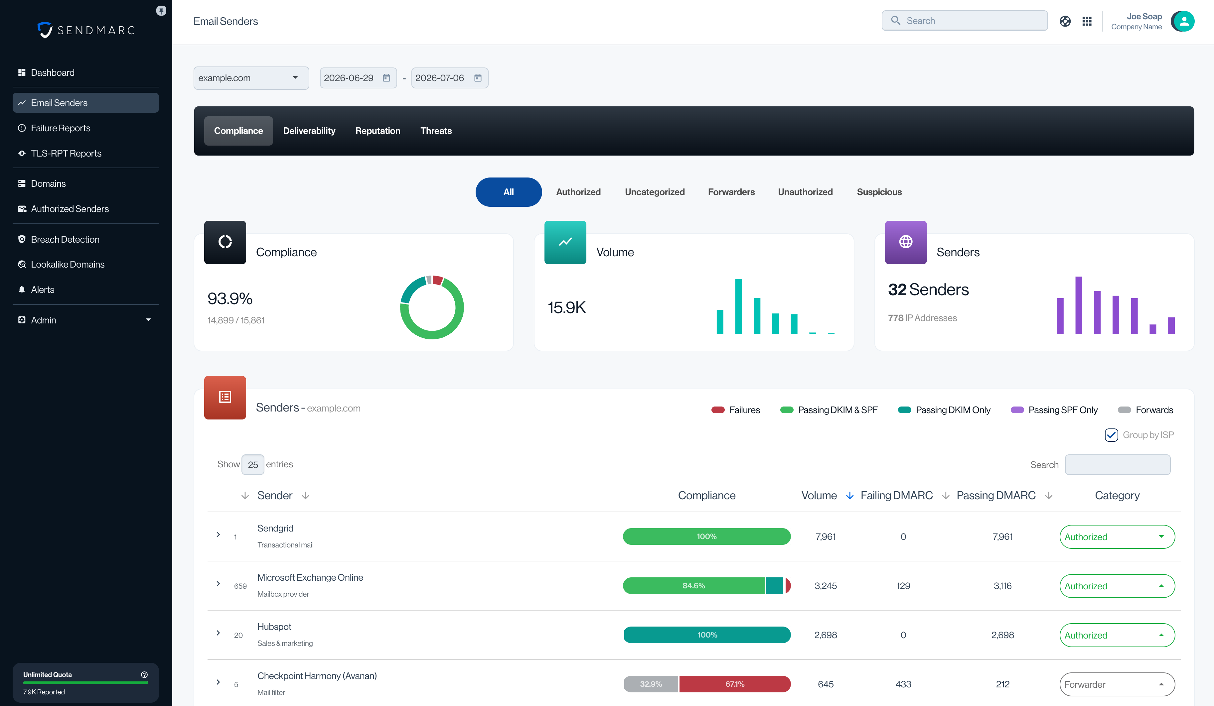The width and height of the screenshot is (1214, 706).
Task: Filter by Unauthorized senders
Action: [x=805, y=192]
